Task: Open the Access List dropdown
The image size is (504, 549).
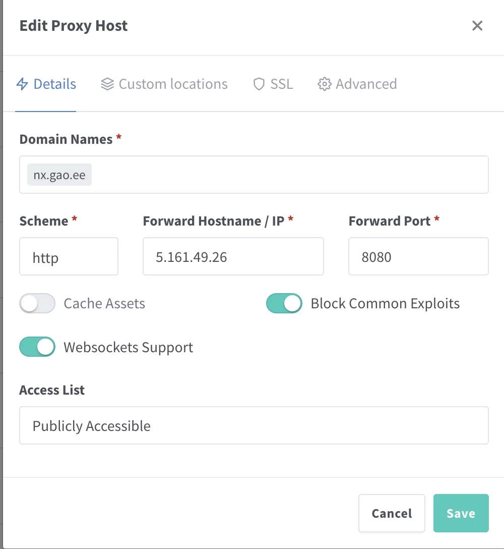Action: (x=254, y=425)
